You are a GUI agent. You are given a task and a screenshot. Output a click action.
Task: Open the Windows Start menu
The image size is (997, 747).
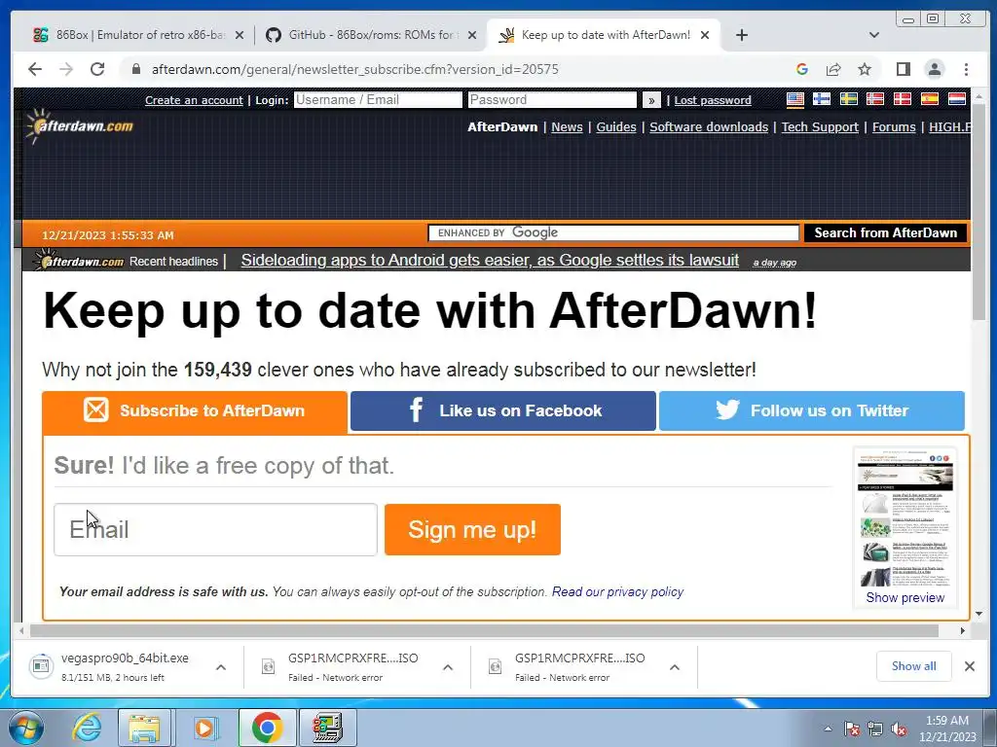25,728
